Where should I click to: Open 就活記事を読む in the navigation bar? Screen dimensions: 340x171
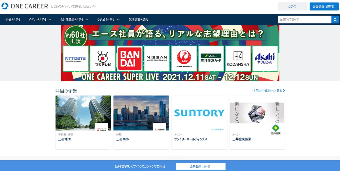point(138,20)
